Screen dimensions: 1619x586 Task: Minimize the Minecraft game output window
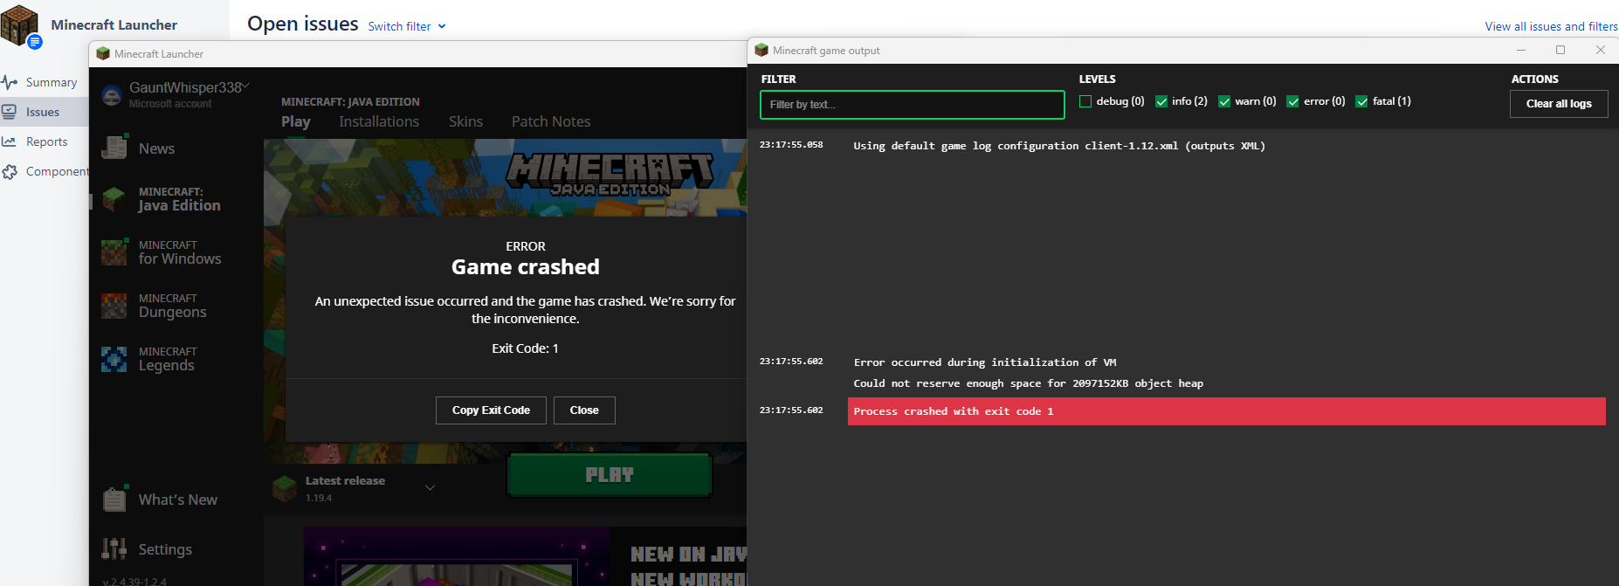[1521, 50]
